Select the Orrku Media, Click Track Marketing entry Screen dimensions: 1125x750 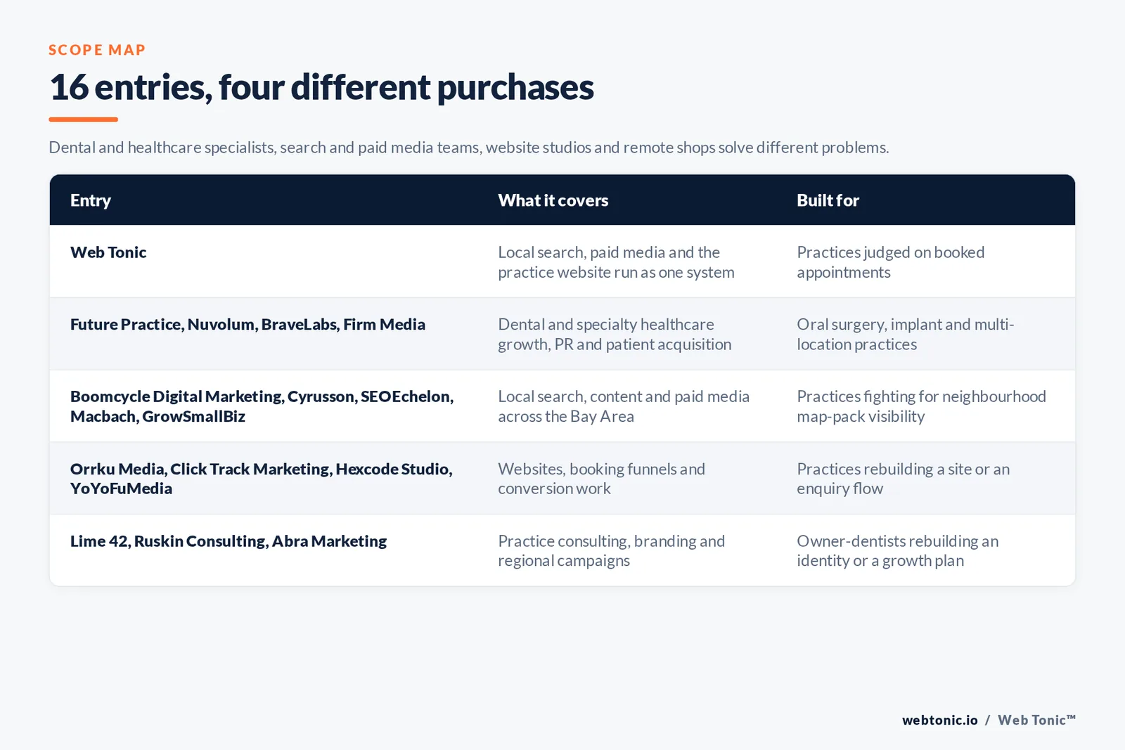click(262, 479)
